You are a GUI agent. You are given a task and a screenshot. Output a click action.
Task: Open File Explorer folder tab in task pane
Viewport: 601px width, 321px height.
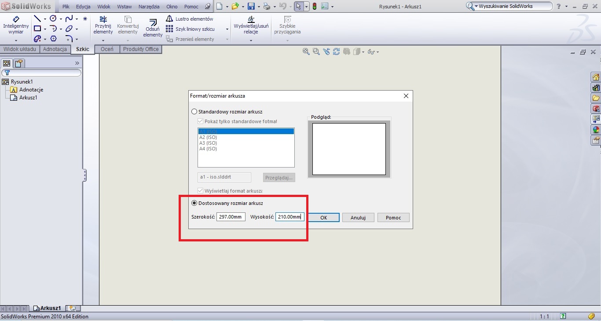[596, 98]
